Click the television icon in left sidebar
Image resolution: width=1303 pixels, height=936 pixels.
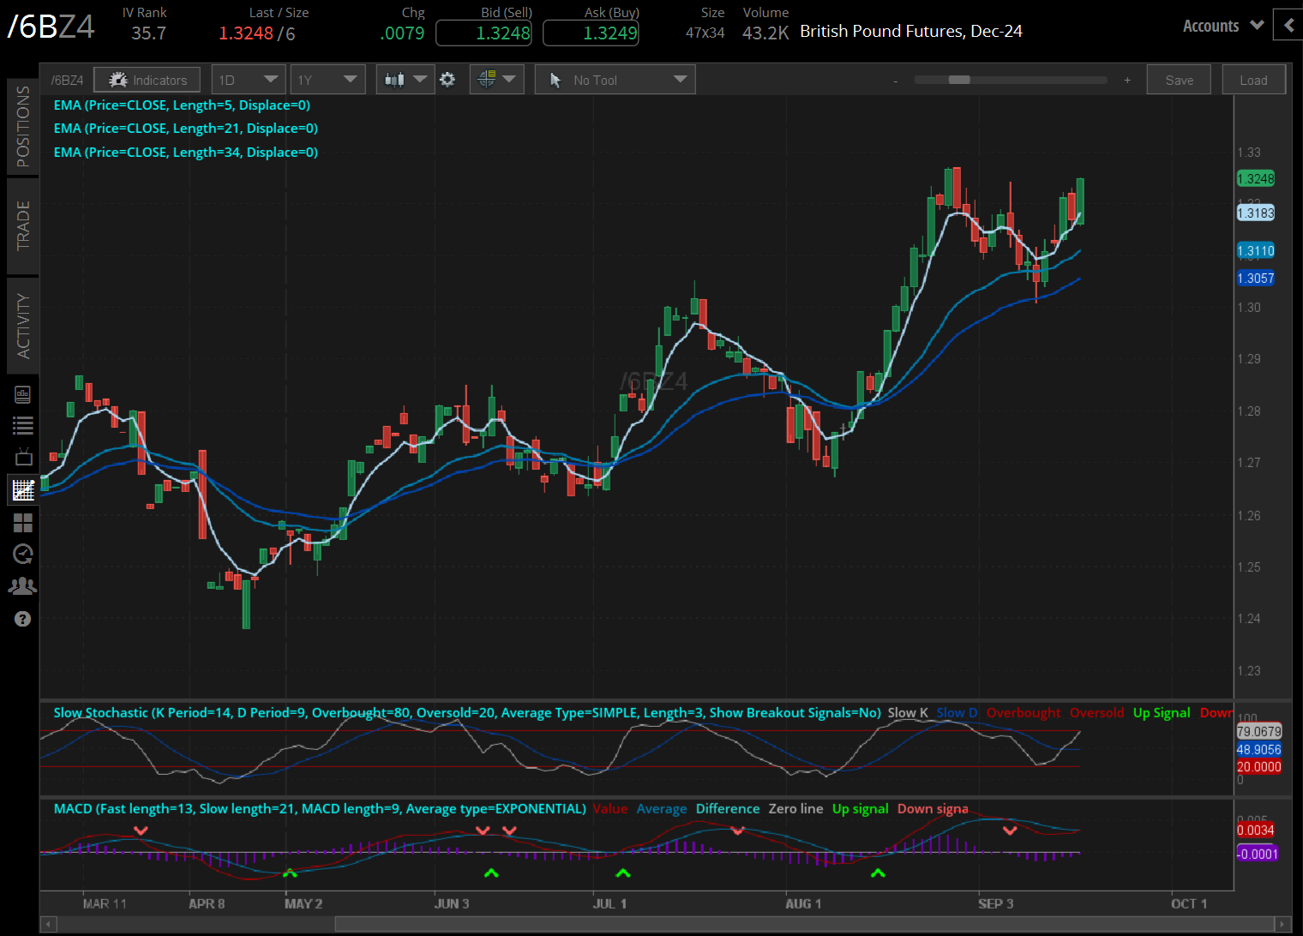23,457
